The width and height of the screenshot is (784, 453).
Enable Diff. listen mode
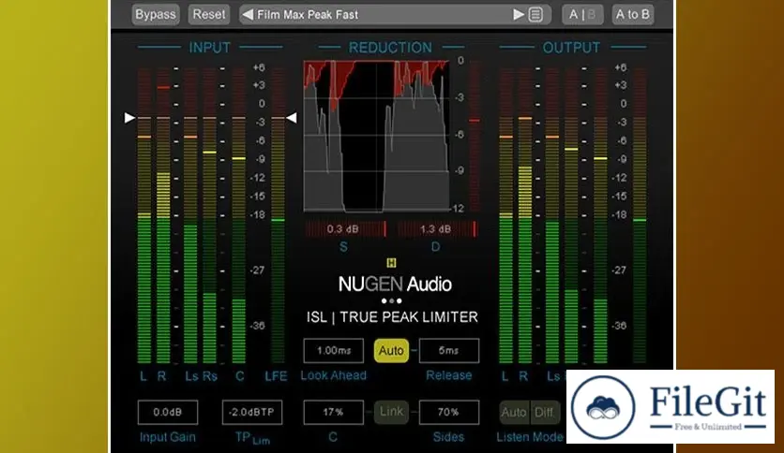click(544, 413)
